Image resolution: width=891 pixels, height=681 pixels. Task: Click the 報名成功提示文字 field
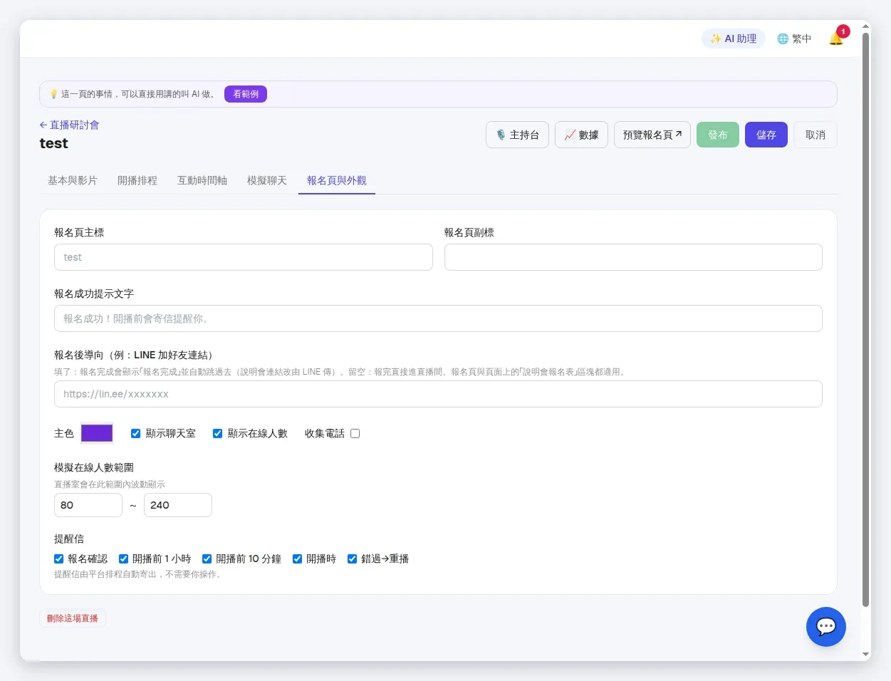(x=438, y=318)
